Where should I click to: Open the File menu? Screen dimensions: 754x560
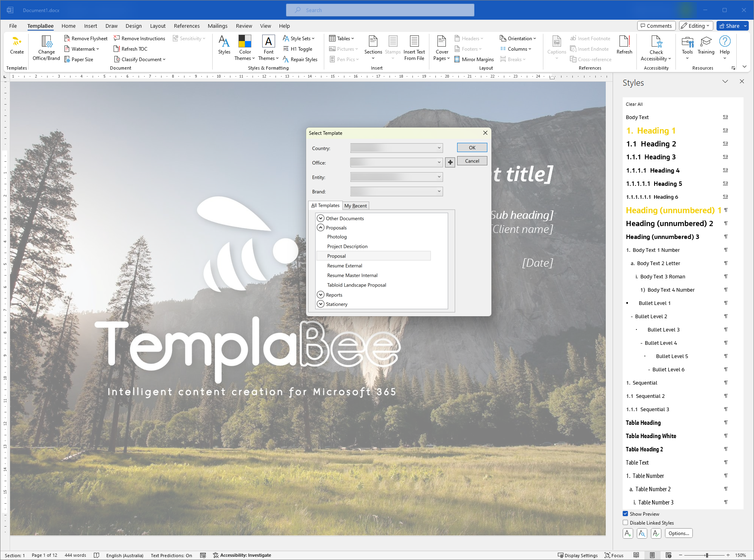13,26
